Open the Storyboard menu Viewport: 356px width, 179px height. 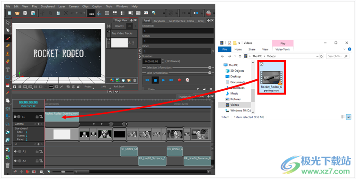click(48, 6)
